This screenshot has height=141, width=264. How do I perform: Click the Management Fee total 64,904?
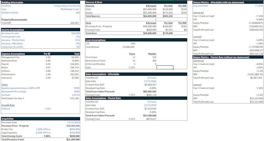[x=75, y=57]
